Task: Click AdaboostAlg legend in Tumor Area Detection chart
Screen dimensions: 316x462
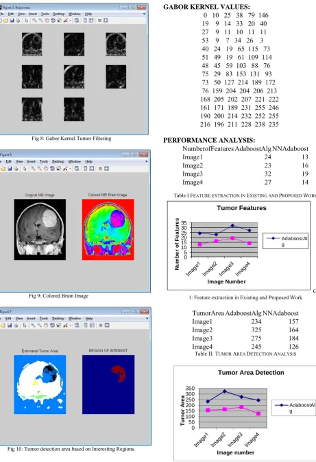Action: coord(293,408)
